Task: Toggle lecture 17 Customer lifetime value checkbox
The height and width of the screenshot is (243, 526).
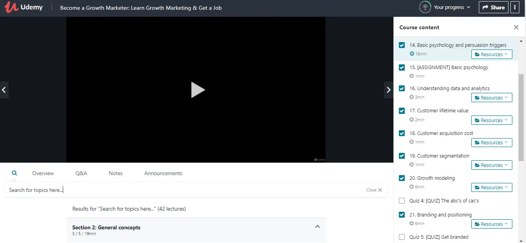Action: pyautogui.click(x=402, y=111)
